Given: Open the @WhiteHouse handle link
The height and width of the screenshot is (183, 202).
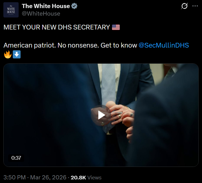Looking at the screenshot, I should click(x=41, y=13).
